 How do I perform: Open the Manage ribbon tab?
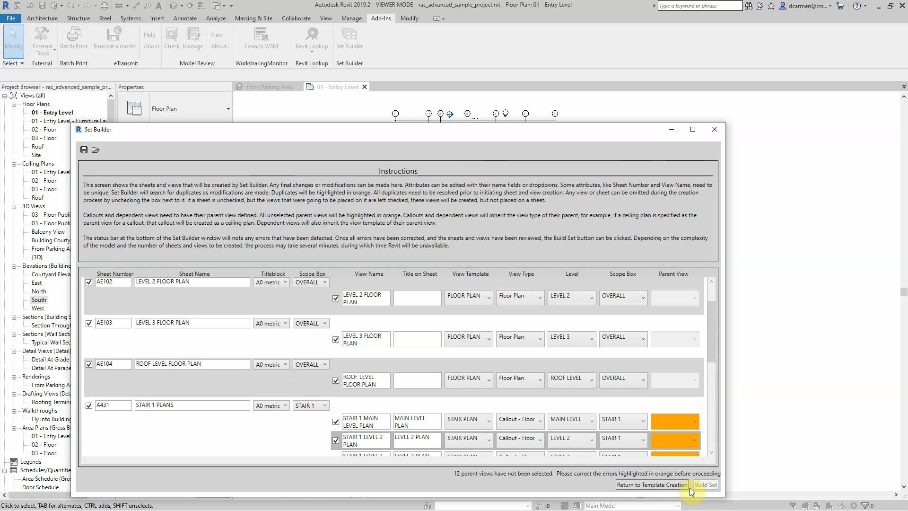coord(351,18)
